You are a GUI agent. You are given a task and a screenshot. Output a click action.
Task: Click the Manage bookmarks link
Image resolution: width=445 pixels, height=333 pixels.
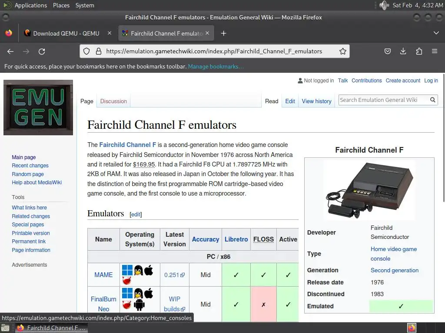tap(216, 66)
